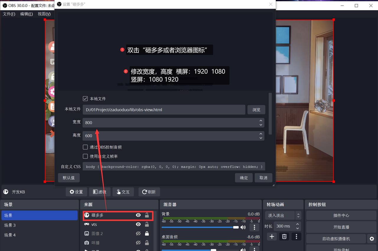Select the highlighted 场景 scene

coord(40,215)
